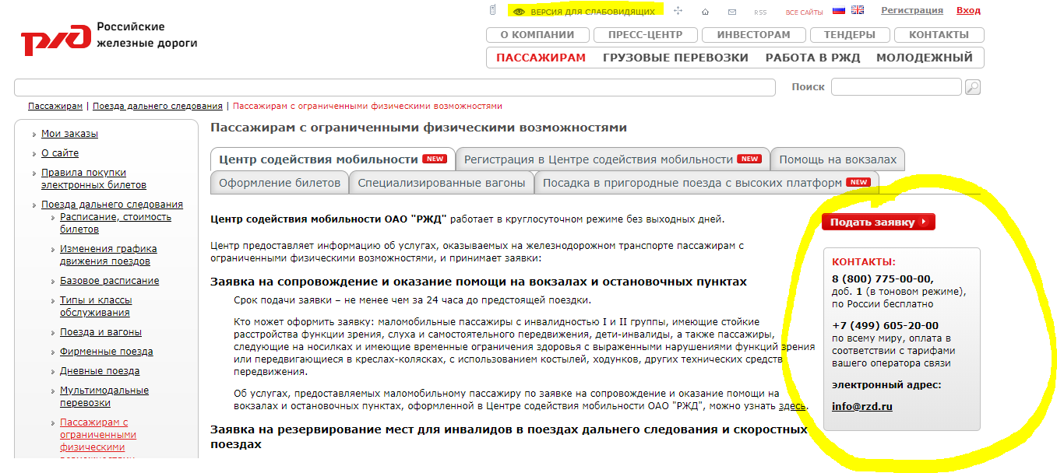Click phone number 8 (800) 775-00-00
The image size is (1057, 473).
point(882,279)
